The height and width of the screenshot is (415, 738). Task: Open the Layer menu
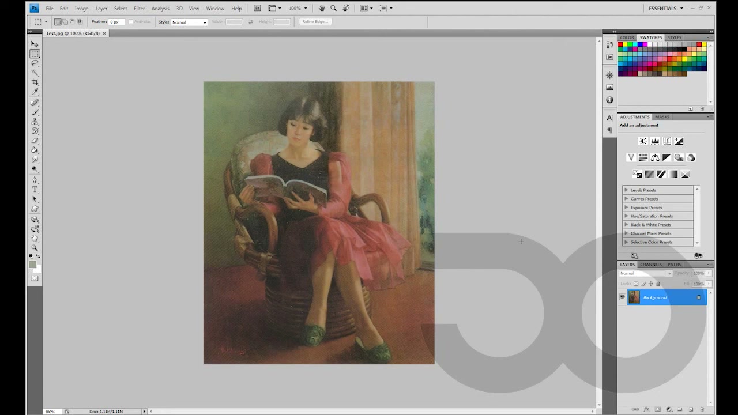pos(101,9)
